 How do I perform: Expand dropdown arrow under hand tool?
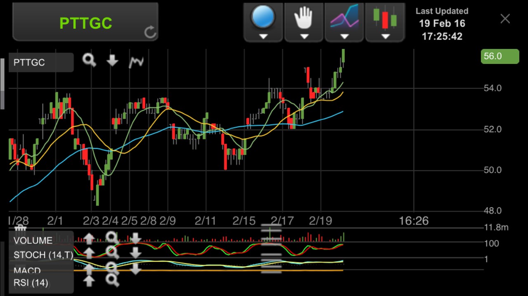point(304,37)
